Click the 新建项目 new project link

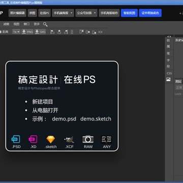[43, 102]
